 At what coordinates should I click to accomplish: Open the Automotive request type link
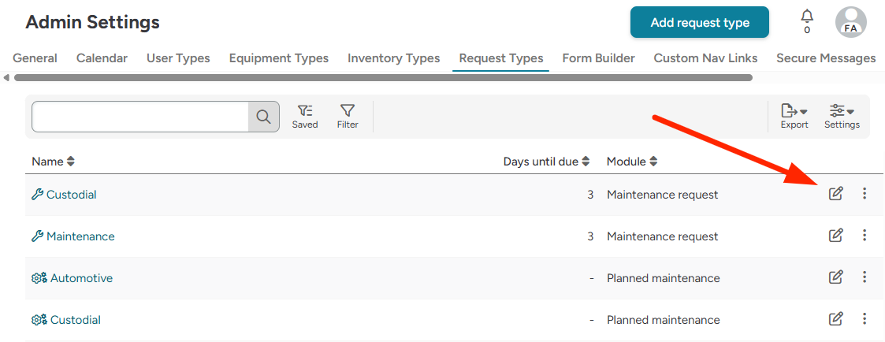81,278
